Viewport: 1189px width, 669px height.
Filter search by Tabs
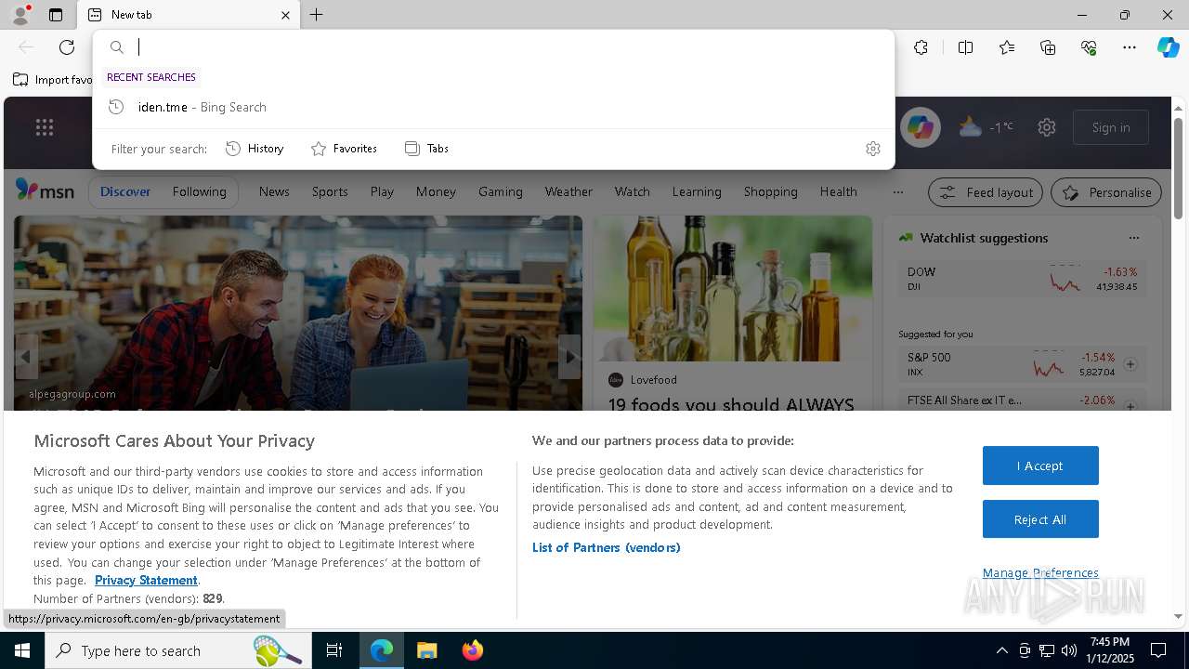point(427,149)
